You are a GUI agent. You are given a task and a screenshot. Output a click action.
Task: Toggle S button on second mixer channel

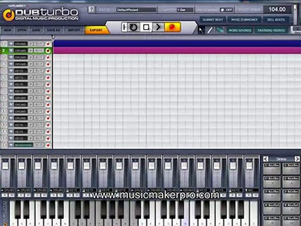[21, 195]
